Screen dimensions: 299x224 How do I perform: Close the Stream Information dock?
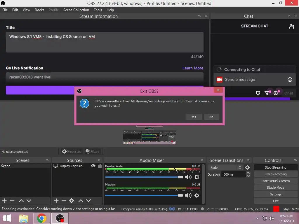tap(206, 16)
